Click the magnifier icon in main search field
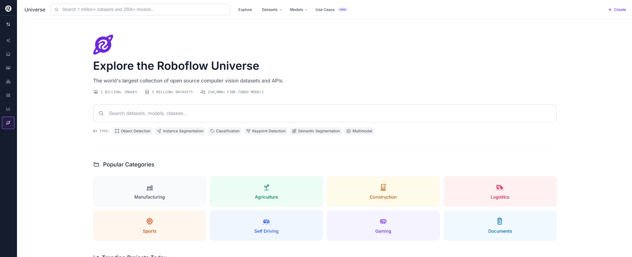 [x=101, y=114]
